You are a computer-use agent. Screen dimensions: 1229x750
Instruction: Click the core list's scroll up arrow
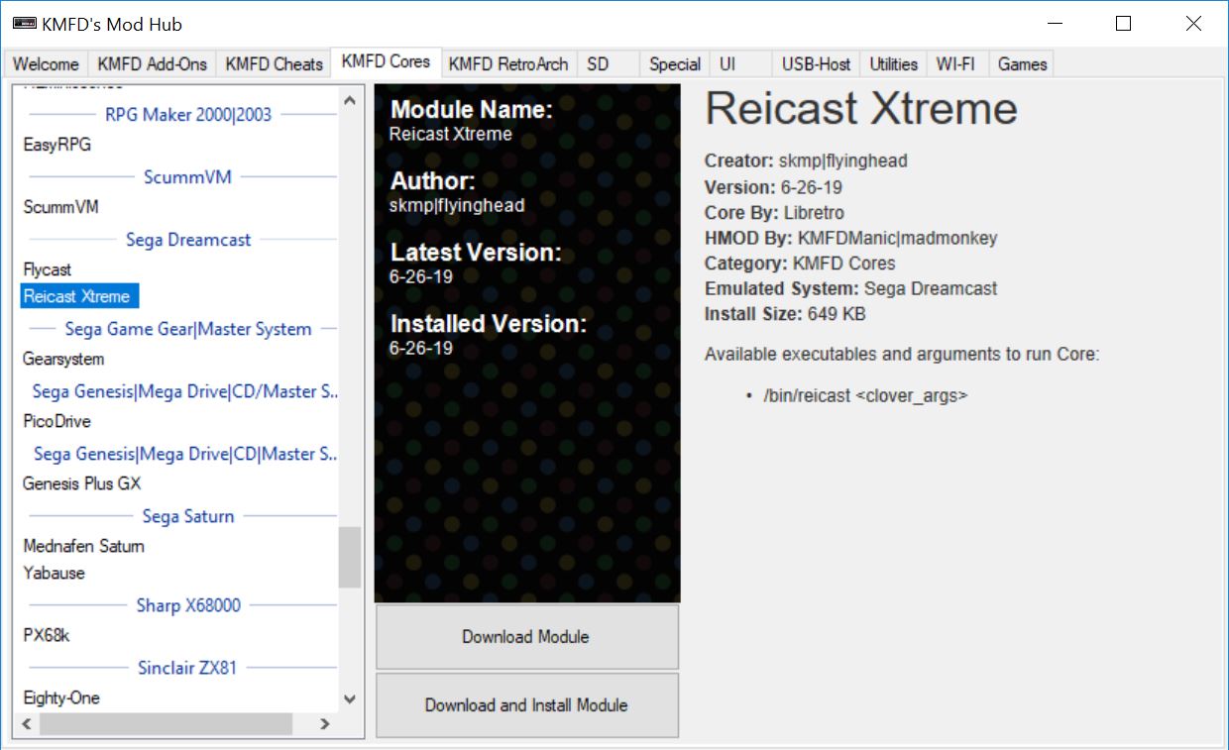349,100
